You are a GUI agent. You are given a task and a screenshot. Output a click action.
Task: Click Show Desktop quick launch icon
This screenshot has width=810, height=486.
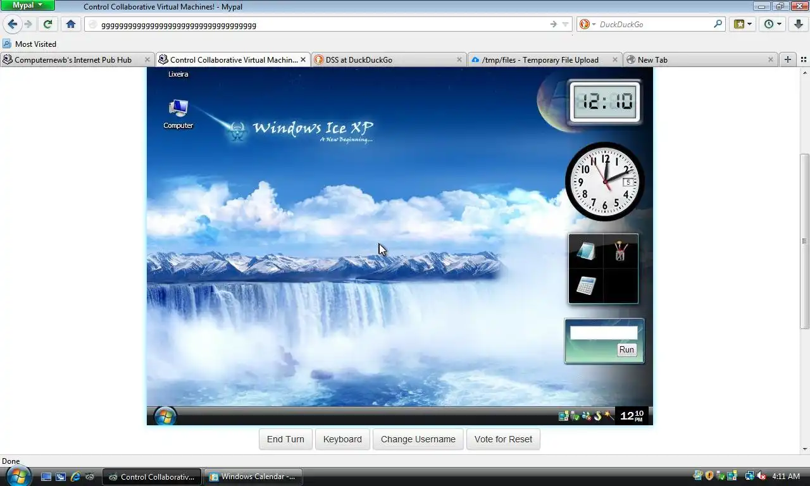tap(46, 477)
